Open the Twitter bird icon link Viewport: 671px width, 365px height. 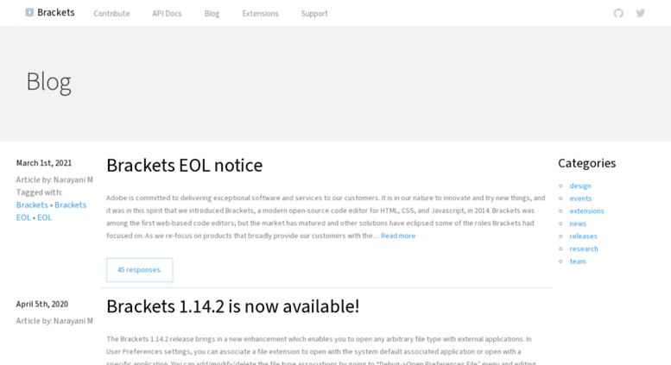click(x=640, y=13)
